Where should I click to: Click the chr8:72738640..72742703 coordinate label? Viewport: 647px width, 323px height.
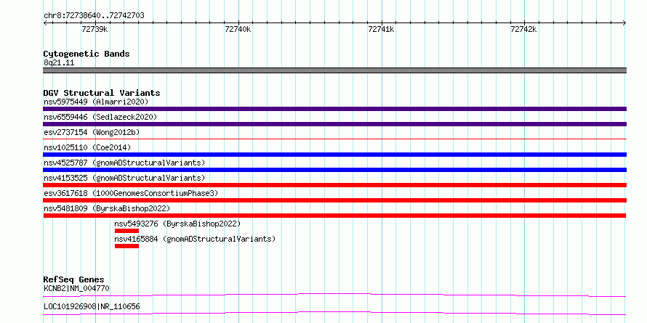94,16
